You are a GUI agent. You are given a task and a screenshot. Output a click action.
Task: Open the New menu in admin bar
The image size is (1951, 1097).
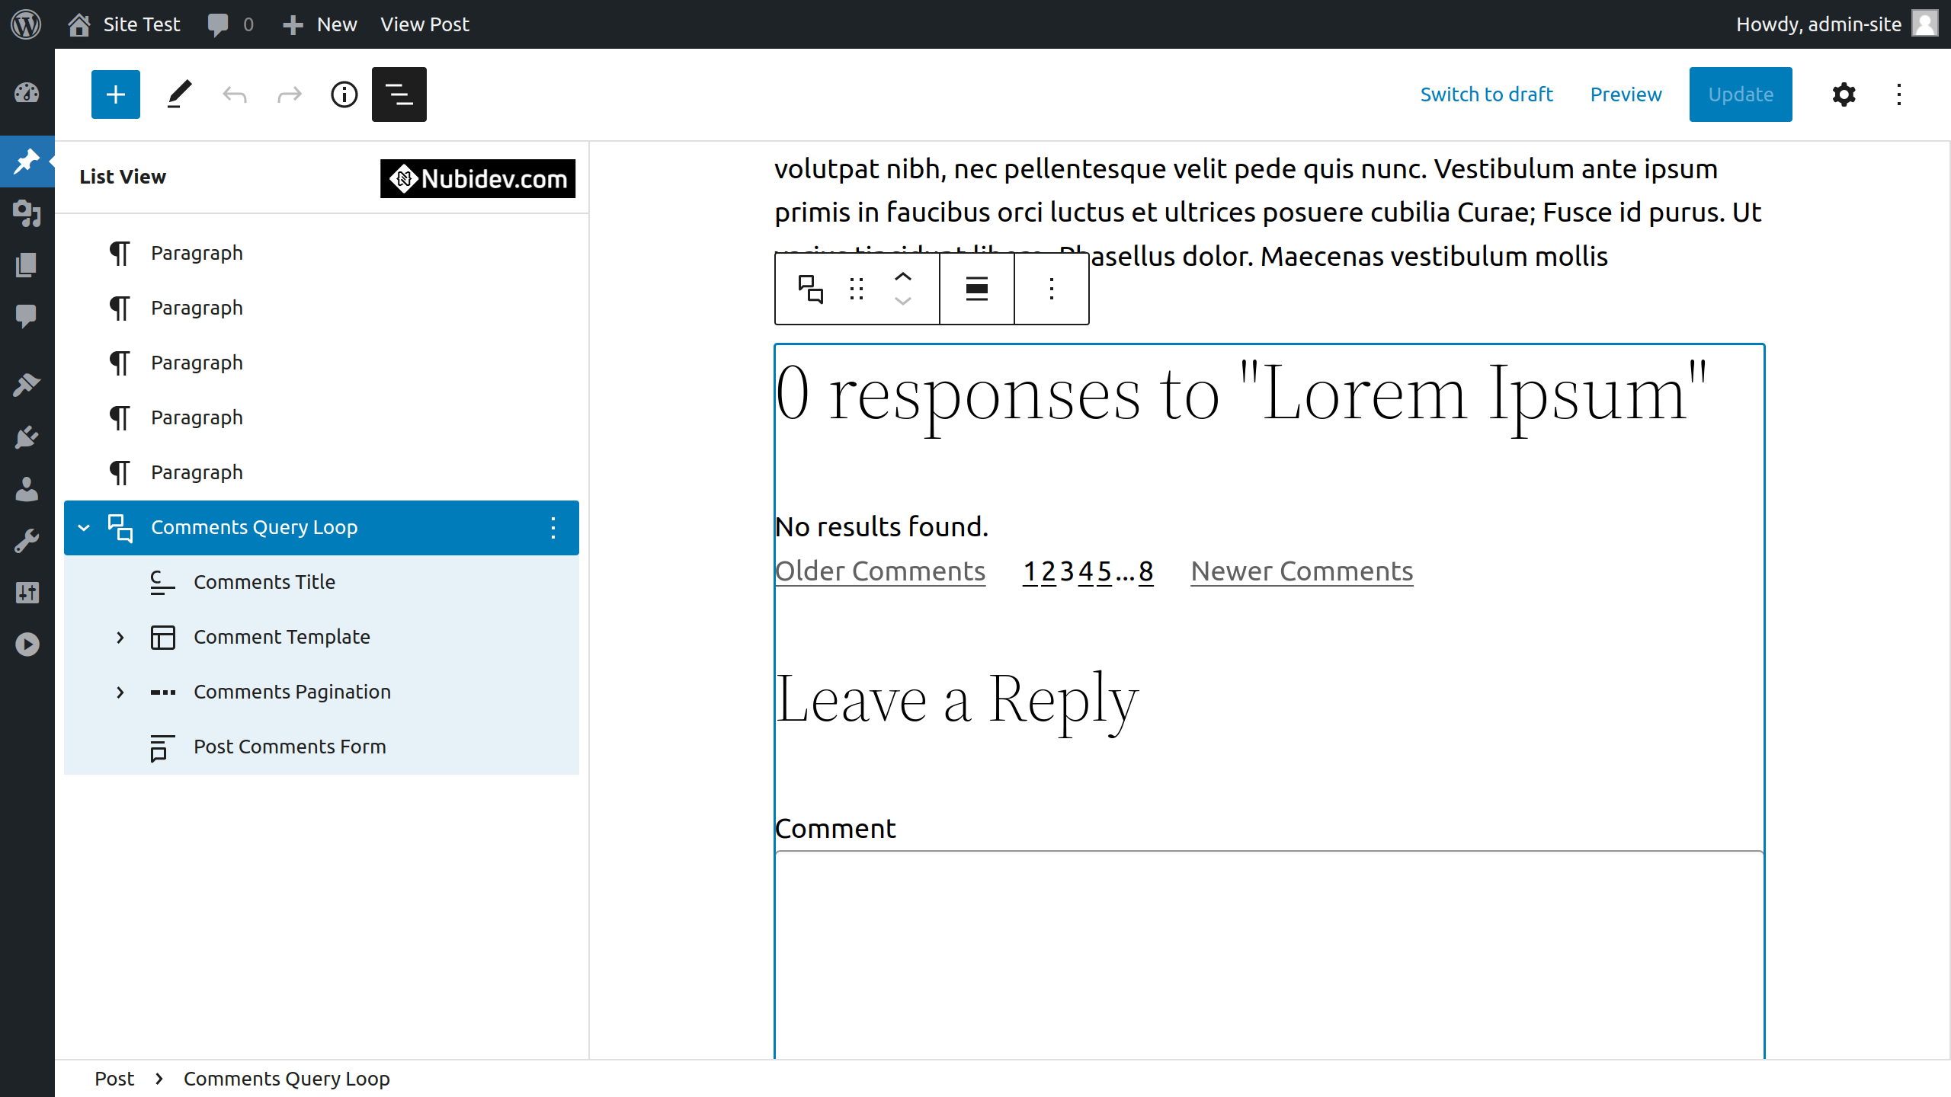(320, 24)
